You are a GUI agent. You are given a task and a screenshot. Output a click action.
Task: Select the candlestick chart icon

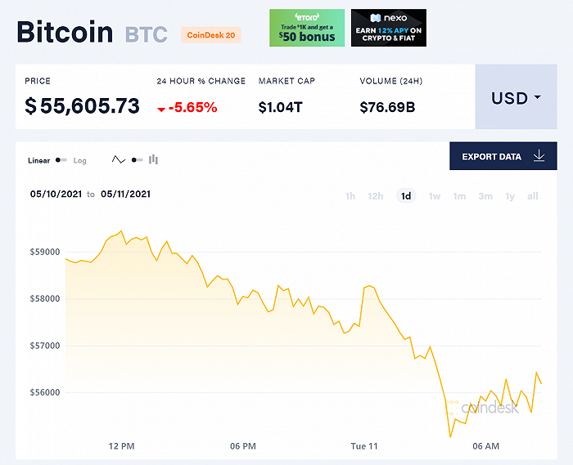point(154,160)
